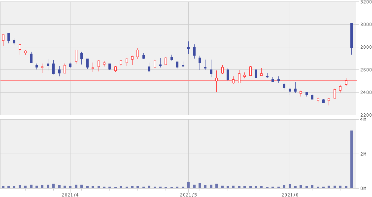Click the 2600 price axis label

pos(365,70)
